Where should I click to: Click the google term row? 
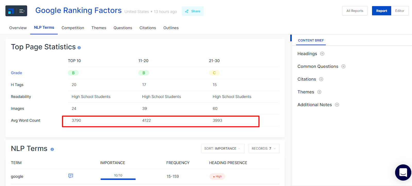[x=145, y=177]
